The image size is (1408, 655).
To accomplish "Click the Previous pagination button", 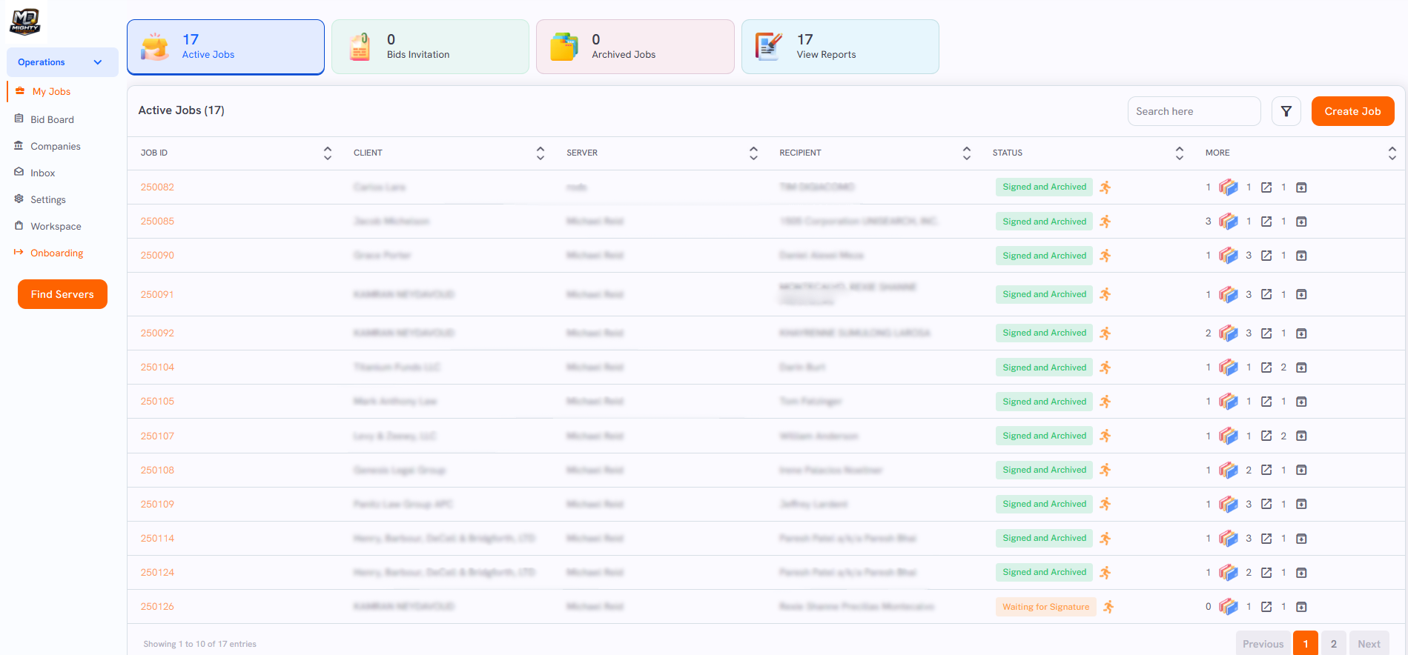I will coord(1263,644).
